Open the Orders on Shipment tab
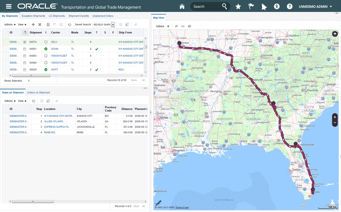341x212 pixels. pos(38,93)
